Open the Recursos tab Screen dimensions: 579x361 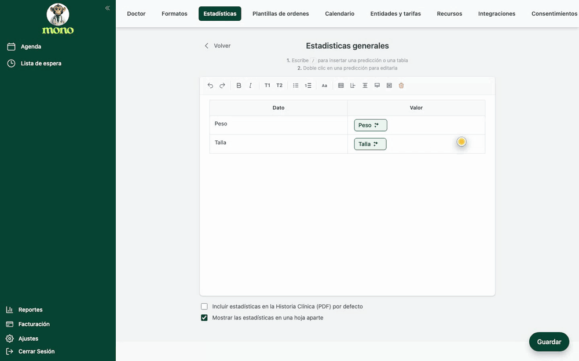point(449,14)
